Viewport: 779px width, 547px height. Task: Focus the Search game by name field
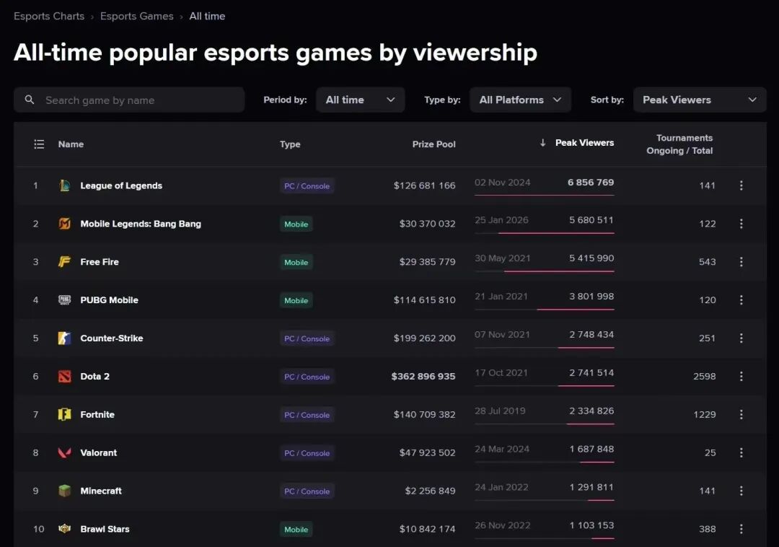(x=129, y=100)
